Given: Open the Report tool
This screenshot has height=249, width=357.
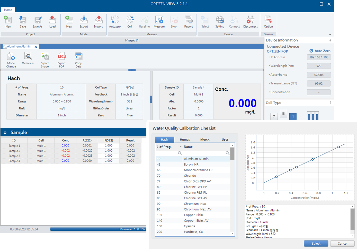Looking at the screenshot, I should (x=189, y=22).
